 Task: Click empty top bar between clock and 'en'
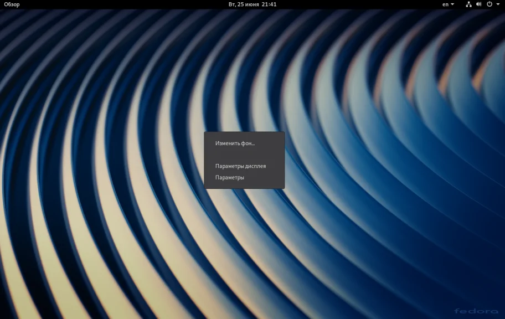point(360,4)
